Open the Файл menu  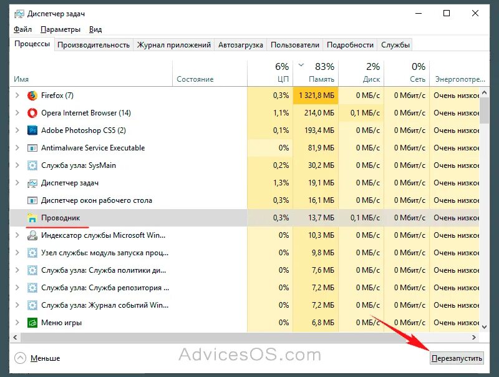(22, 29)
